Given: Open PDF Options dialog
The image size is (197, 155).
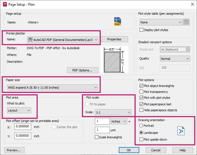Looking at the screenshot, I should tap(82, 70).
